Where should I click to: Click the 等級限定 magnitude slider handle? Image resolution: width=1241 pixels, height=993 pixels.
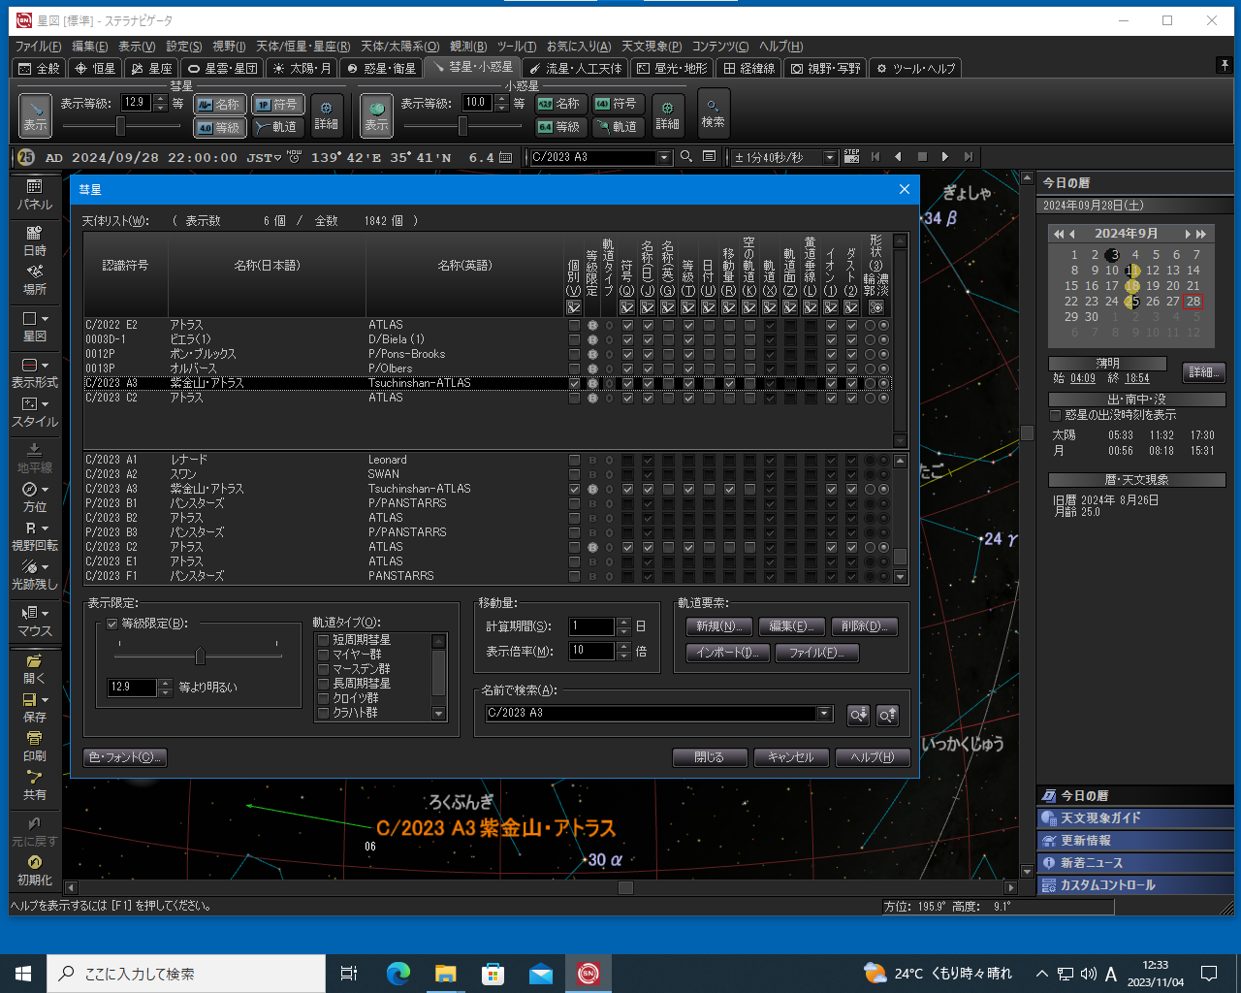coord(200,657)
